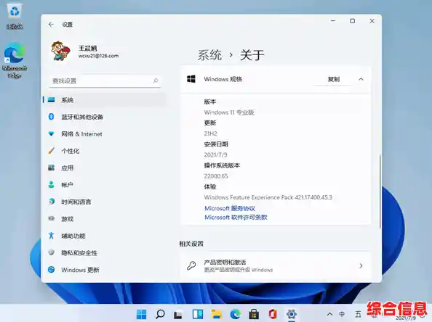Show hidden system tray icons chevron
432x322 pixels.
(329, 314)
